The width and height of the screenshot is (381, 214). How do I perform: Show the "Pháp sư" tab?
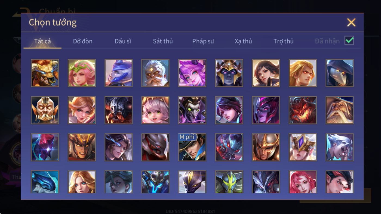(x=203, y=41)
